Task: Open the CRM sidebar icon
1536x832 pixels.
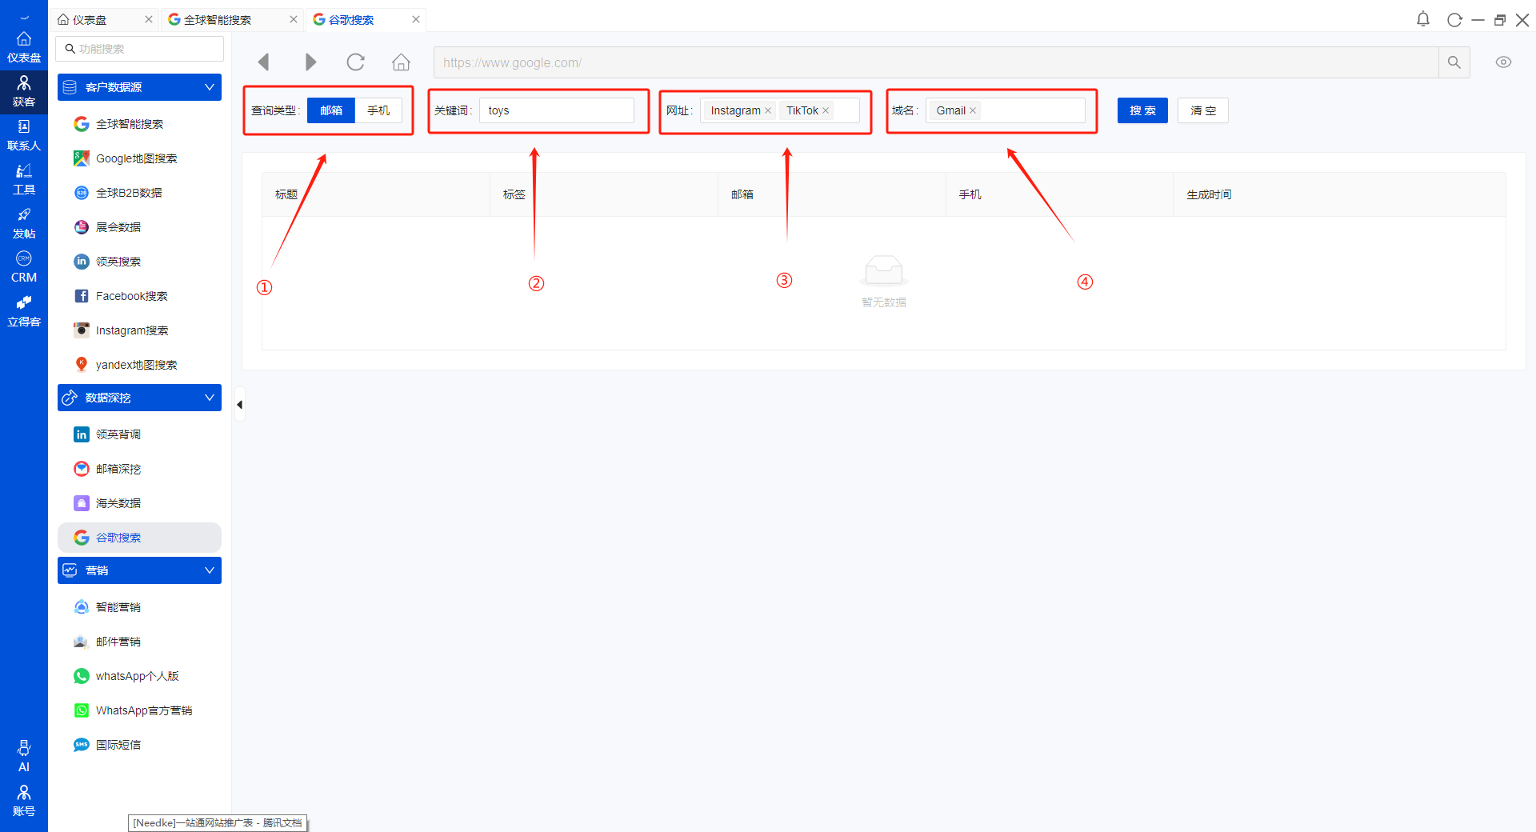Action: (x=24, y=267)
